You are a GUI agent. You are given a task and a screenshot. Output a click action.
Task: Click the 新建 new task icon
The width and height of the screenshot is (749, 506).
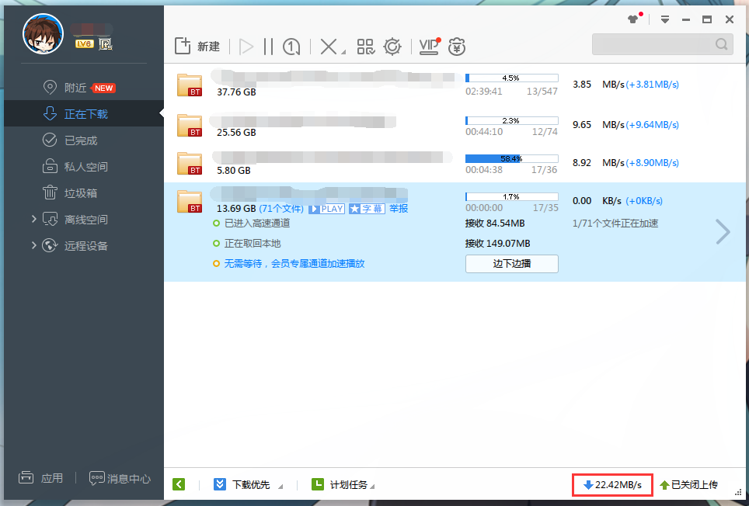click(183, 47)
